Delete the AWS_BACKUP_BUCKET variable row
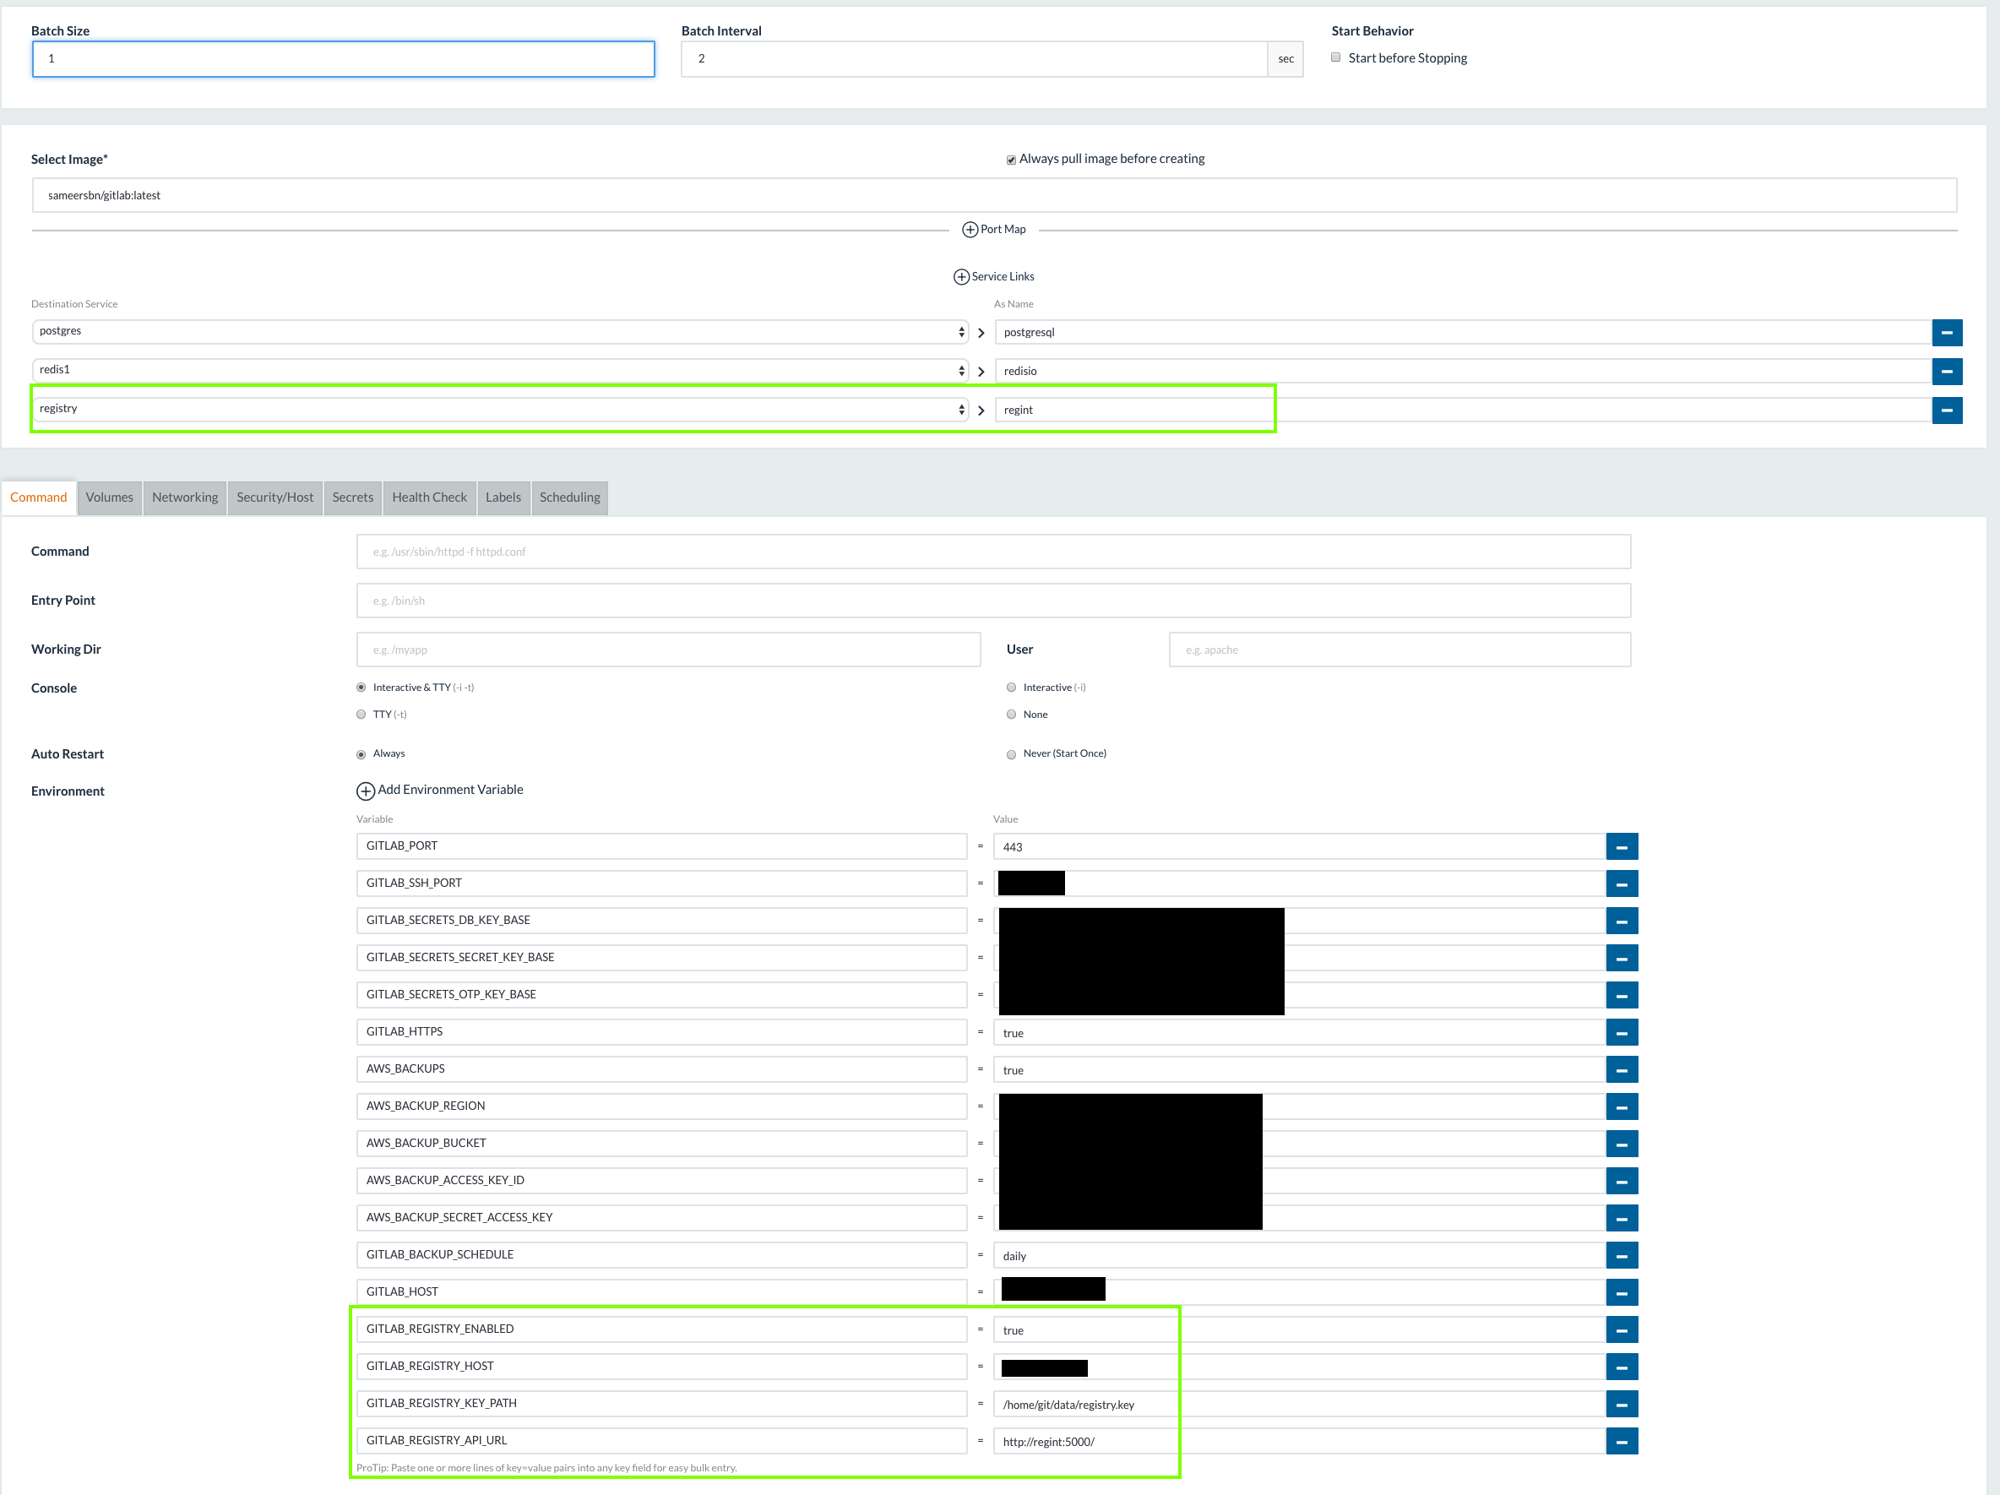Image resolution: width=2000 pixels, height=1495 pixels. [x=1621, y=1144]
